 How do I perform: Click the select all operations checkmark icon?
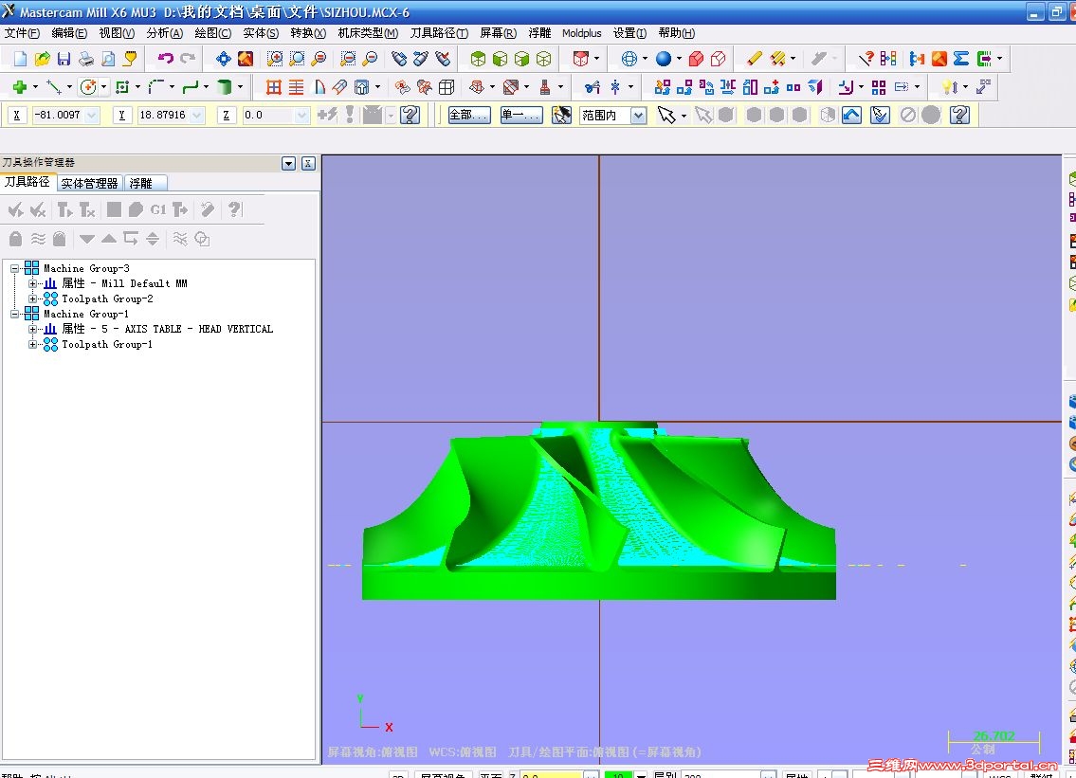pos(15,210)
